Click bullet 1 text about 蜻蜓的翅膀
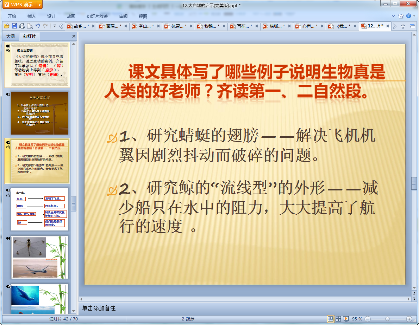This screenshot has width=419, height=325. pyautogui.click(x=247, y=145)
